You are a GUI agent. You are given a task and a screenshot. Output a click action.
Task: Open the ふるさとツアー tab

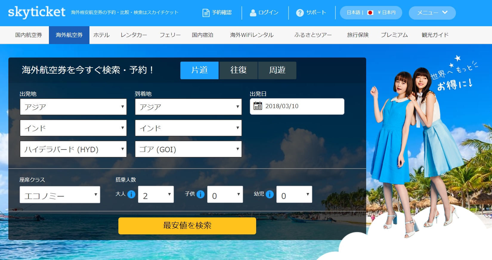(313, 35)
